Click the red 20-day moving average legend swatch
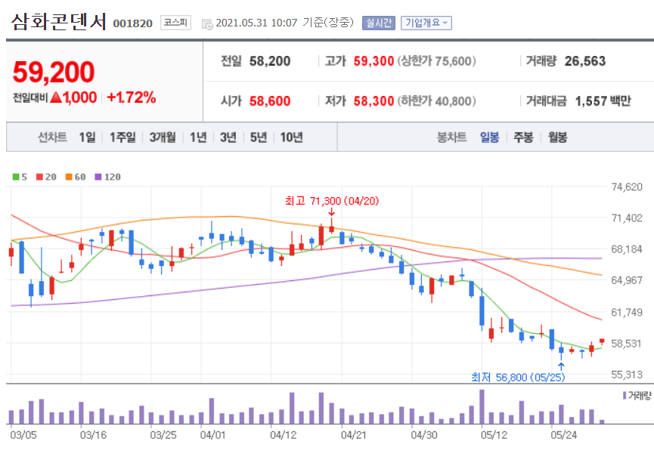654x451 pixels. [39, 177]
